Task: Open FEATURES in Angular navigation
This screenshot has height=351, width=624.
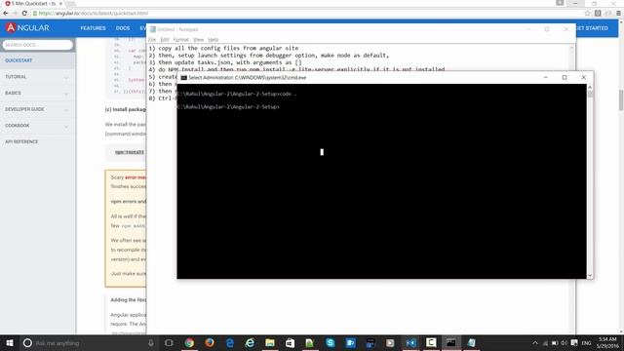Action: (x=94, y=28)
